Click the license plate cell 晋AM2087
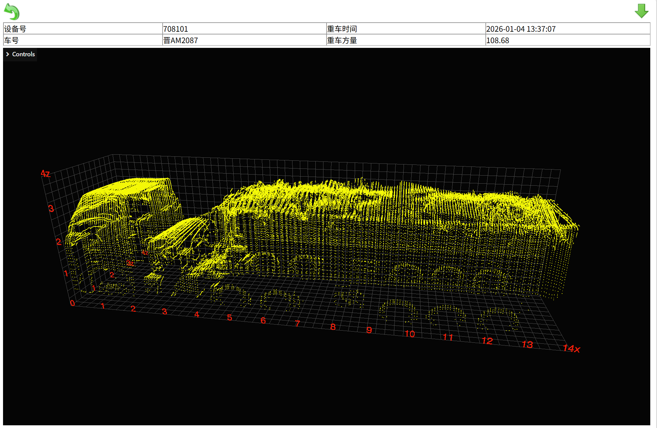Screen dimensions: 657x428 point(181,40)
